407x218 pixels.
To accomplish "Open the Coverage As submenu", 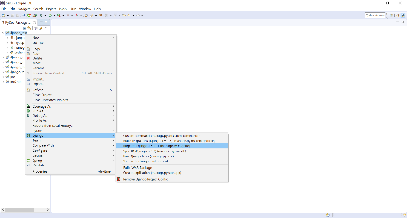I will click(x=71, y=106).
